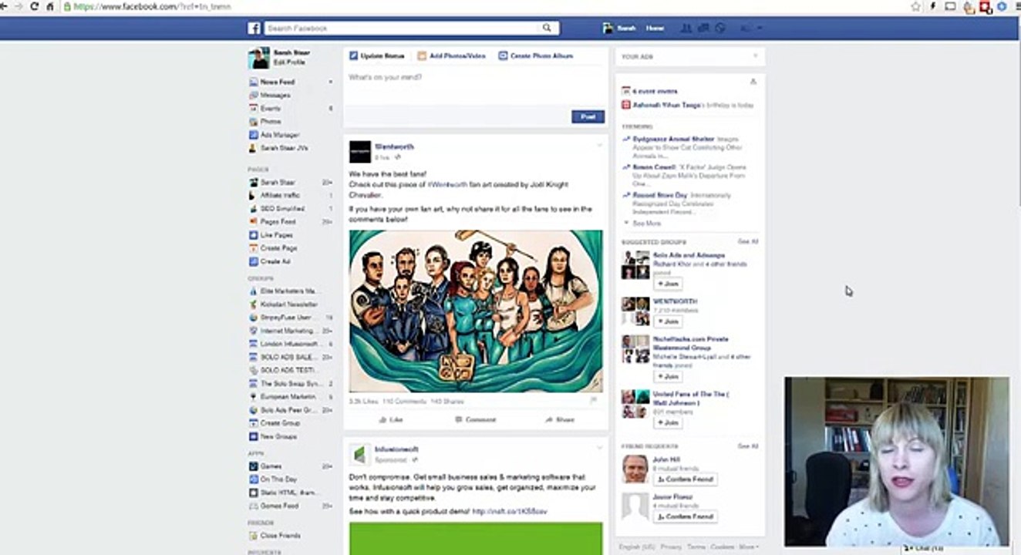Open London Infusionsoft group in sidebar
Viewport: 1021px width, 555px height.
click(x=289, y=344)
